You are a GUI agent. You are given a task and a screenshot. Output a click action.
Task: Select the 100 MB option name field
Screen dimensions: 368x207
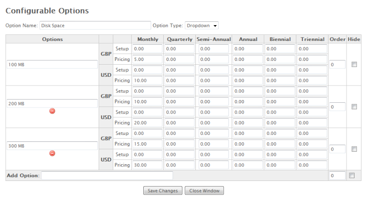click(x=52, y=65)
